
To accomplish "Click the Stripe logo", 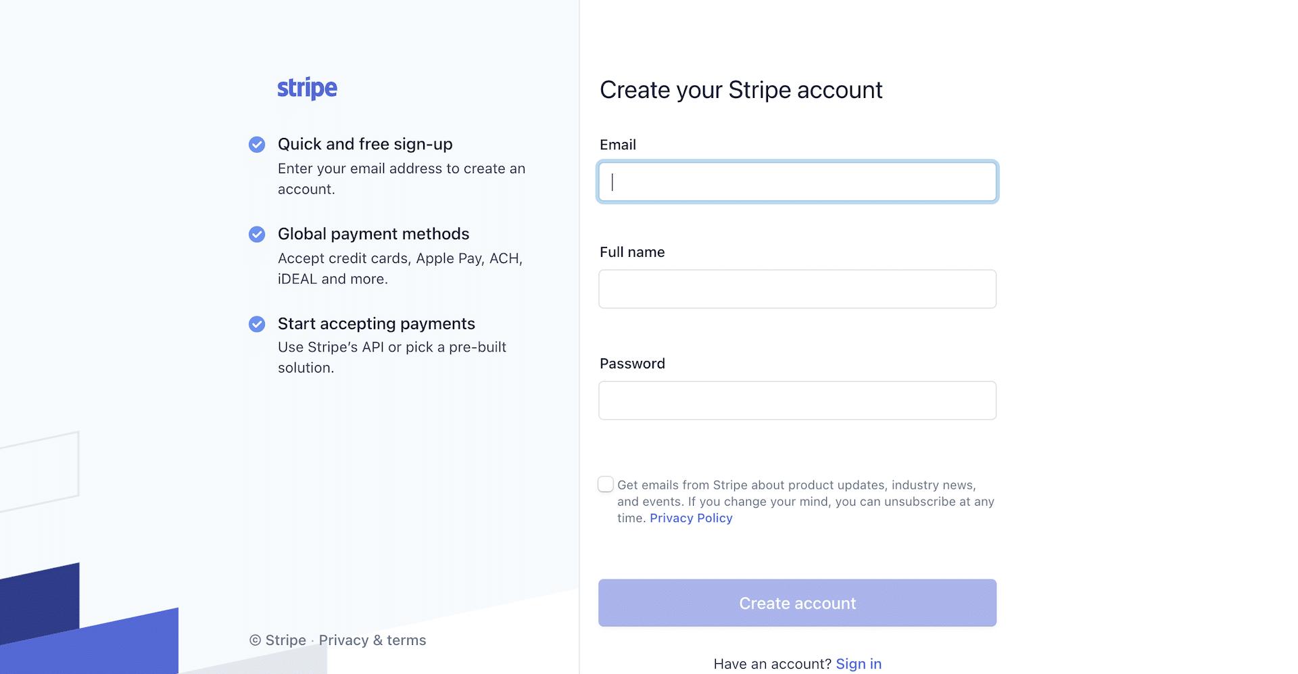I will 307,89.
